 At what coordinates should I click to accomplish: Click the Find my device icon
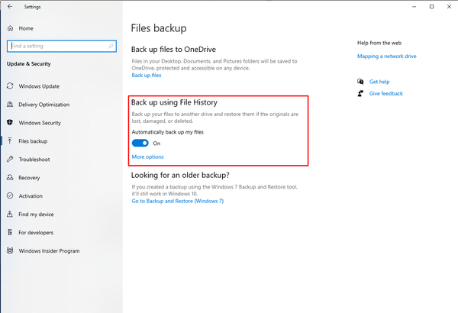click(x=10, y=214)
